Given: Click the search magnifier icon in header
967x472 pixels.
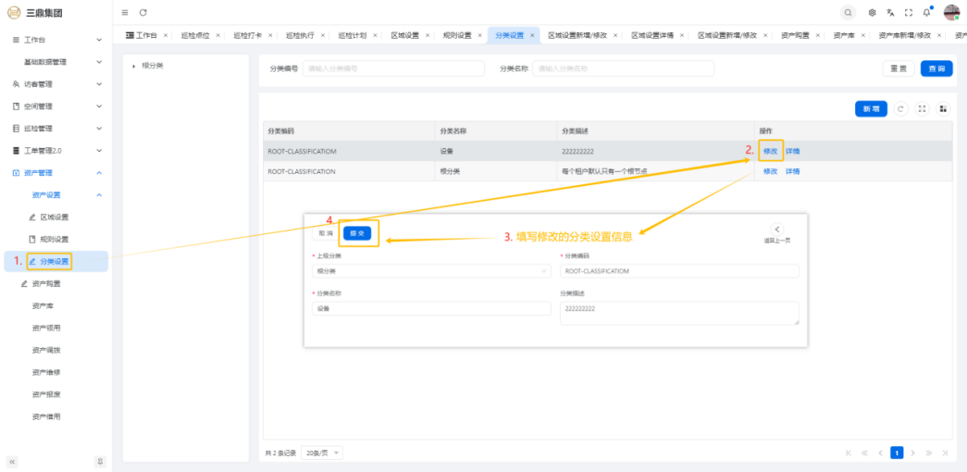Looking at the screenshot, I should point(849,12).
